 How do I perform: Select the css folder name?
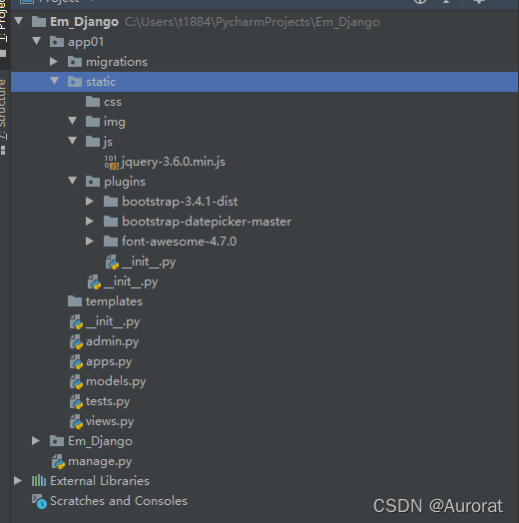coord(113,102)
